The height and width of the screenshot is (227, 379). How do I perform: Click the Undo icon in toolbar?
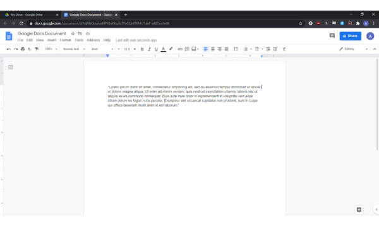point(9,49)
